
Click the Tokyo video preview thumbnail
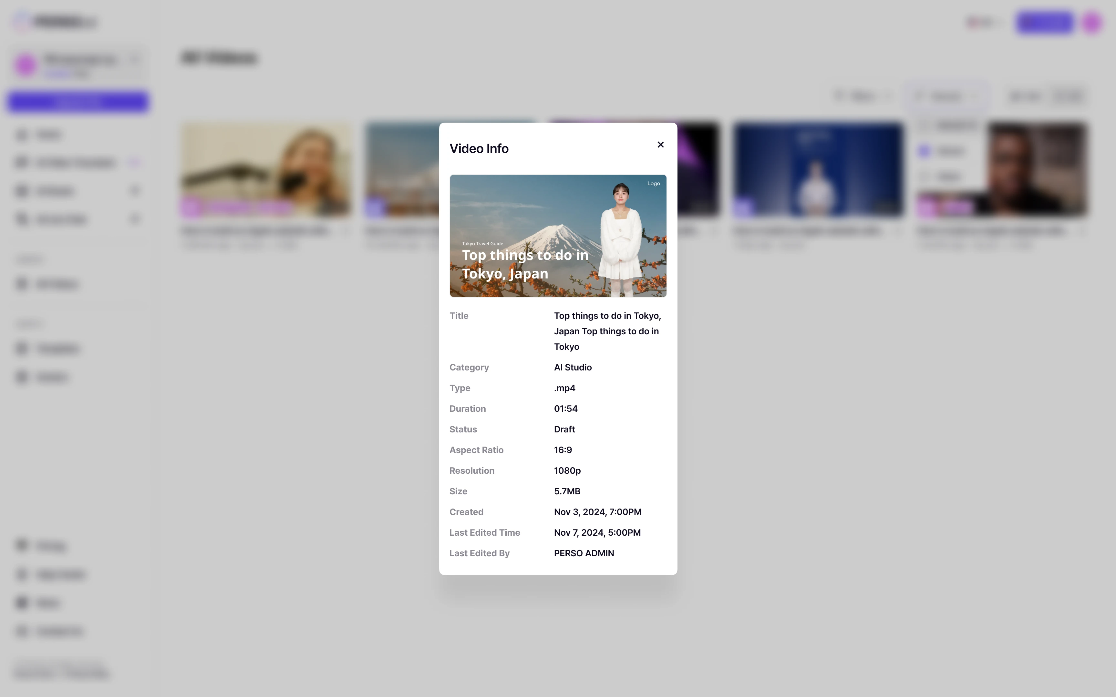coord(558,236)
